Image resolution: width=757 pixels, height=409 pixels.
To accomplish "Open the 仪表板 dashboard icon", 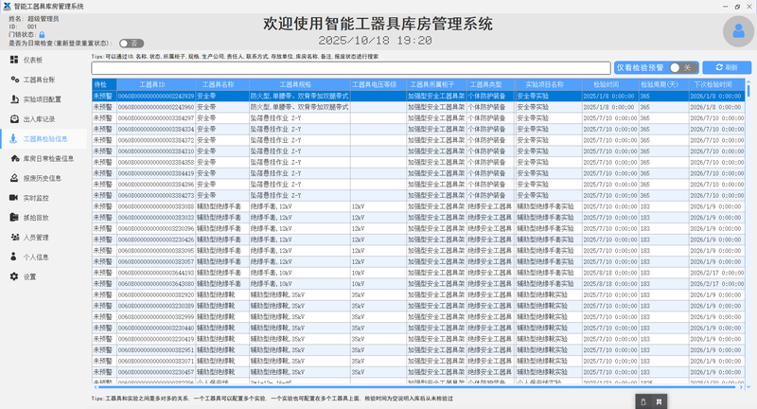I will 14,60.
